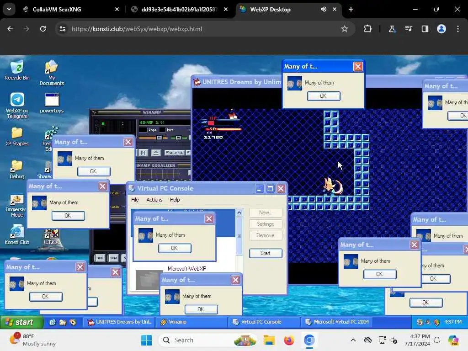The height and width of the screenshot is (351, 468).
Task: Select Microsoft WebXP virtual machine entry
Action: 187,269
